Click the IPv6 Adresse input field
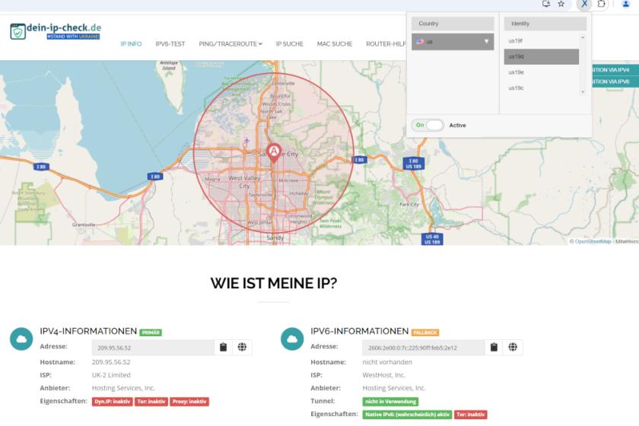 pyautogui.click(x=424, y=348)
